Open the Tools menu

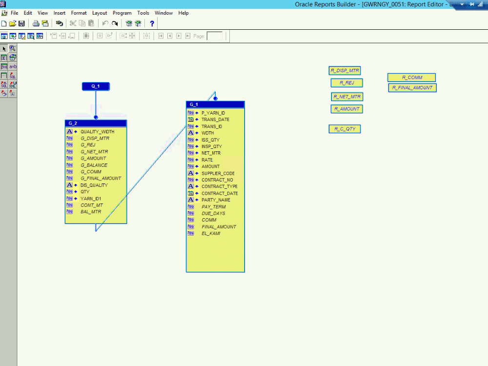[143, 13]
